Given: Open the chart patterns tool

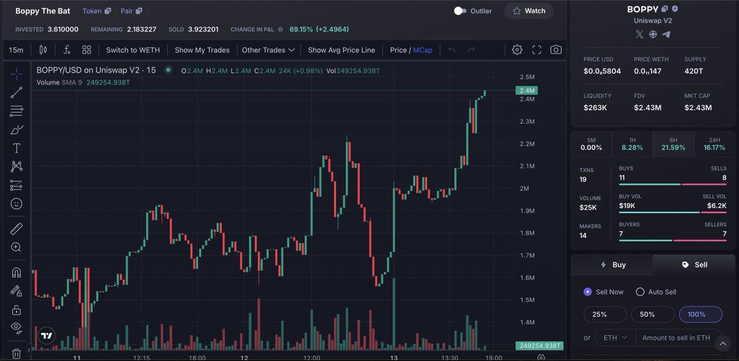Looking at the screenshot, I should click(17, 166).
